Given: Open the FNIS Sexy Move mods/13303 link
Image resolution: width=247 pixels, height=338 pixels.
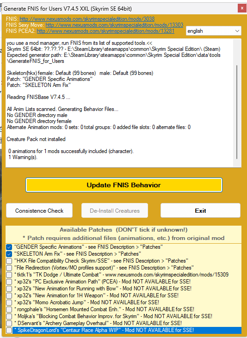Looking at the screenshot, I should (114, 25).
